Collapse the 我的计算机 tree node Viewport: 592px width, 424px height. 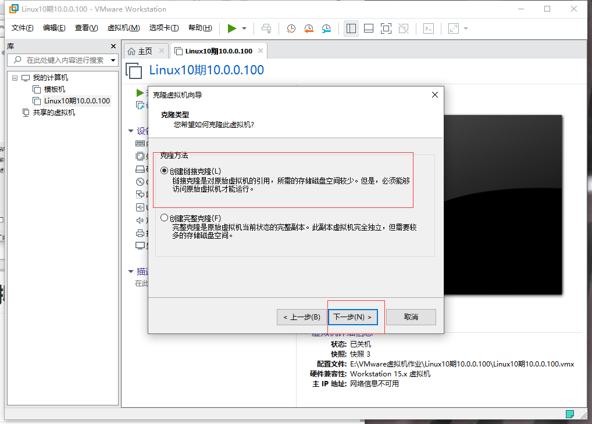pos(15,78)
